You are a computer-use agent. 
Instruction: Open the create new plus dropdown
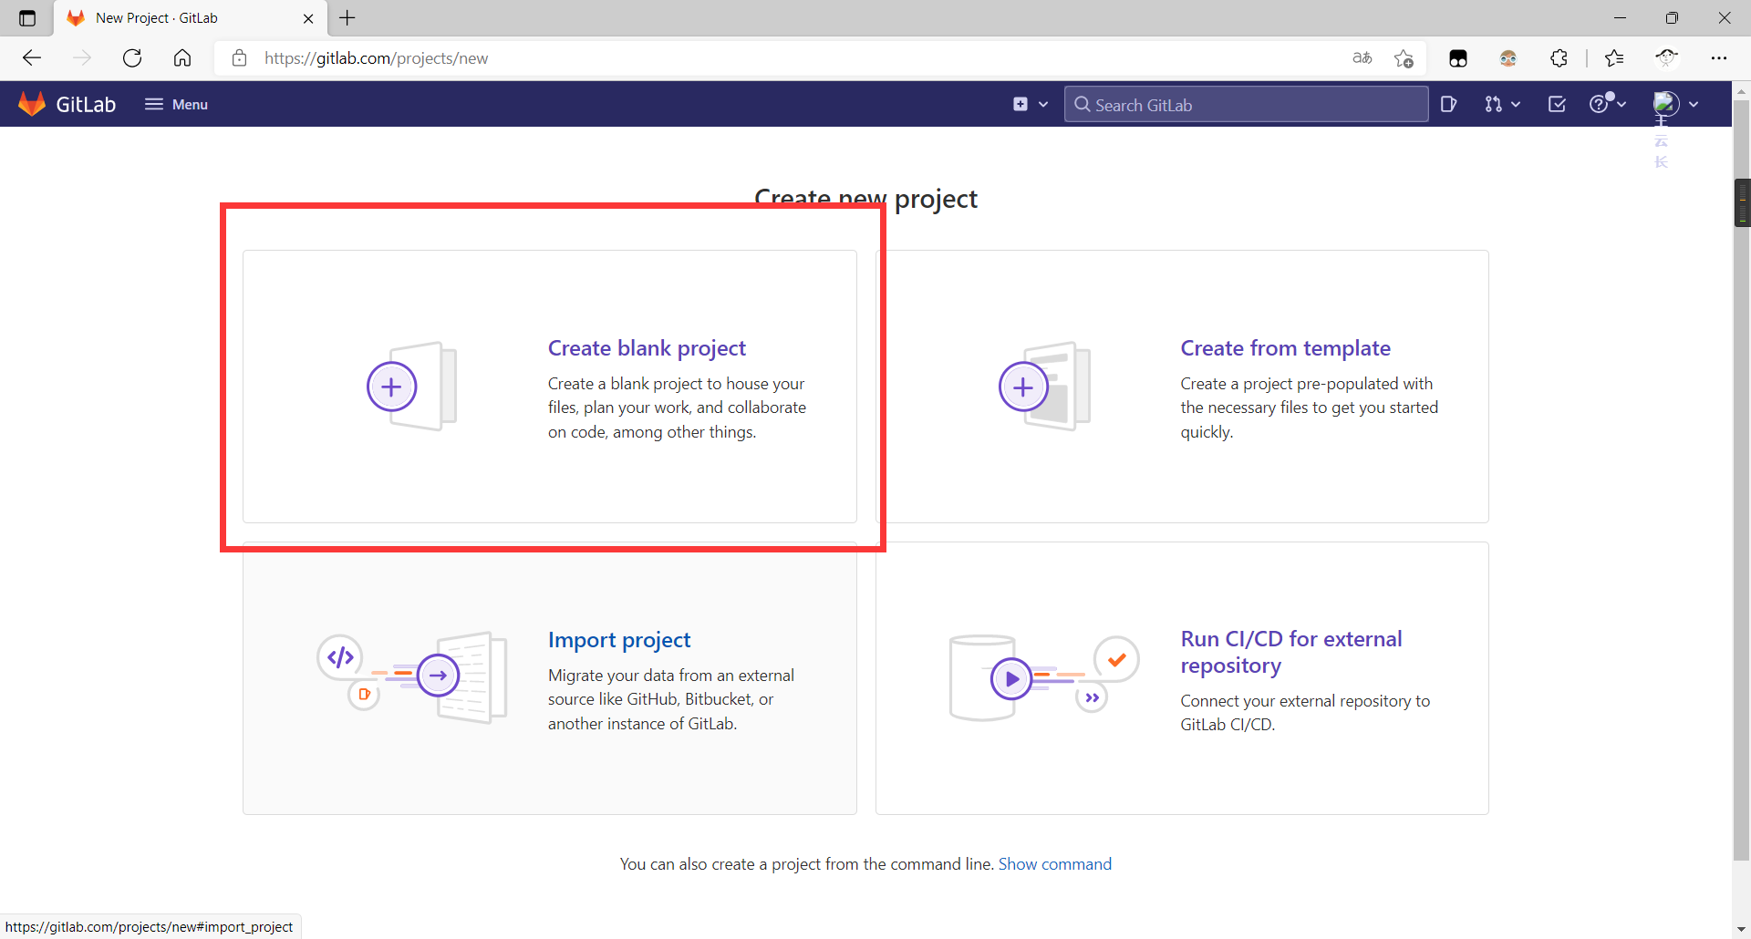coord(1031,104)
